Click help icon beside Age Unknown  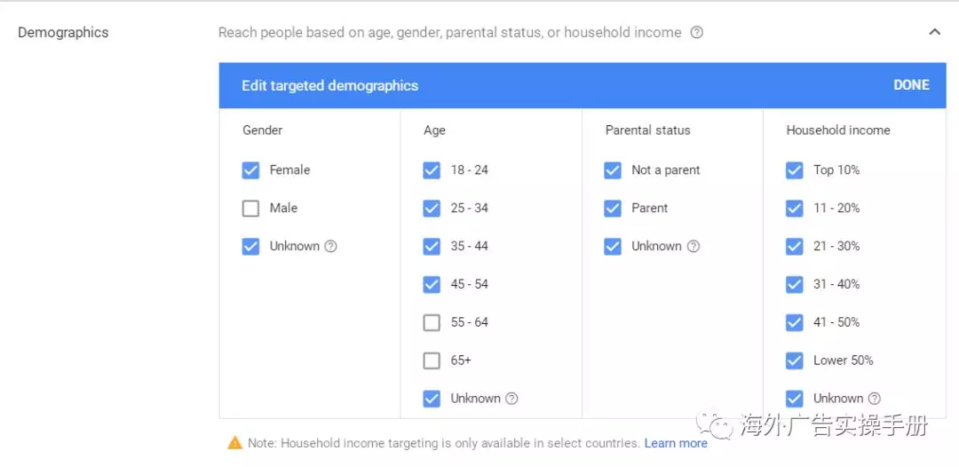(x=511, y=399)
